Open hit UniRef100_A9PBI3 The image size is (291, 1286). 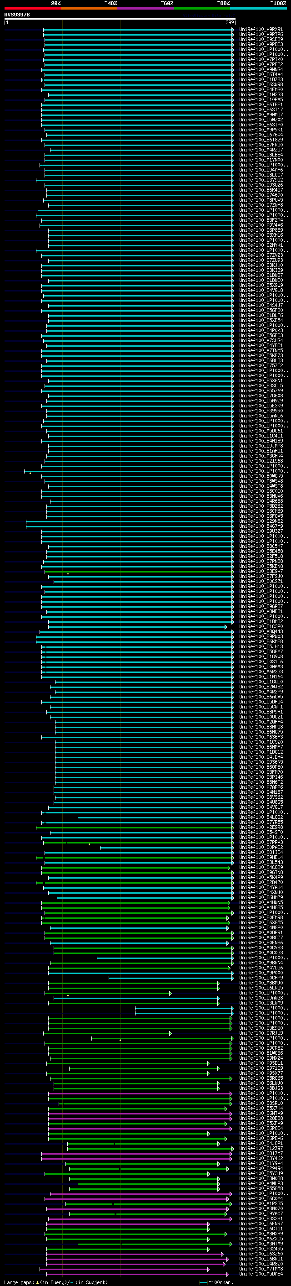(261, 44)
